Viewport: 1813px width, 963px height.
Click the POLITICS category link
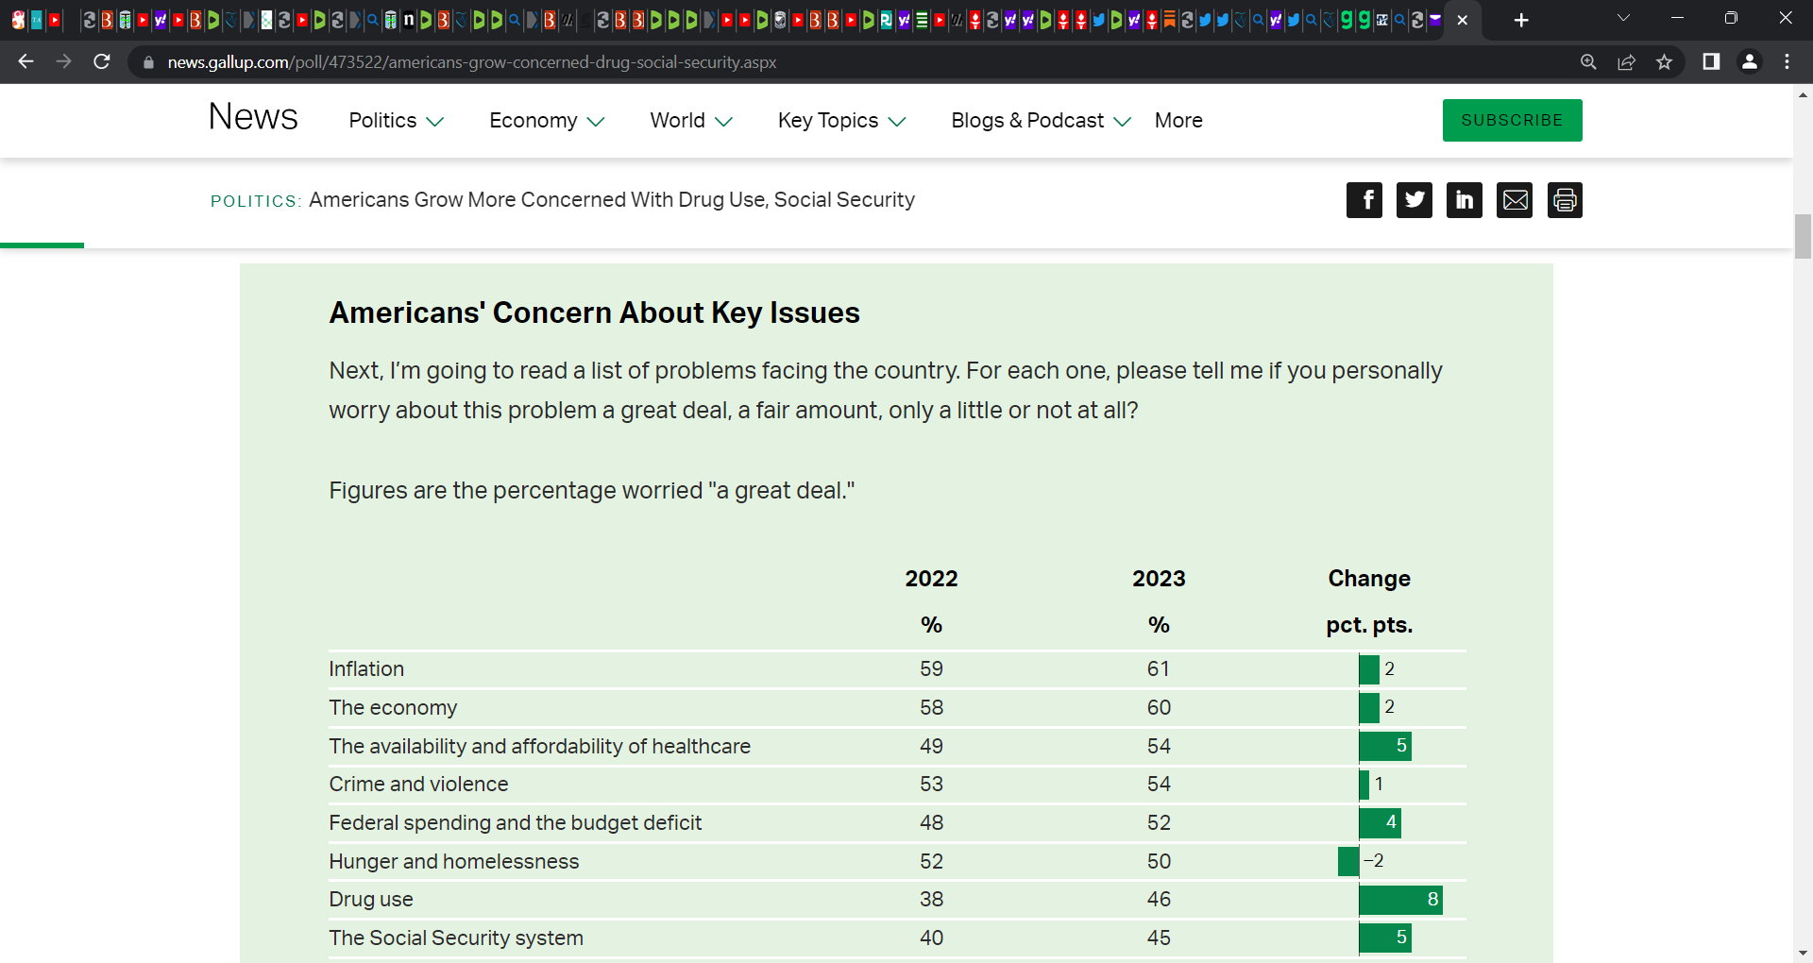pos(256,201)
